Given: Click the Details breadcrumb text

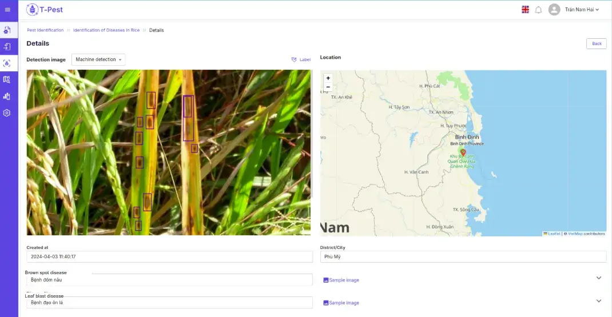Looking at the screenshot, I should coord(157,30).
